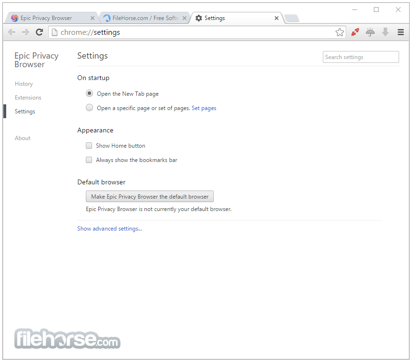412x363 pixels.
Task: Show advanced settings
Action: [x=110, y=229]
